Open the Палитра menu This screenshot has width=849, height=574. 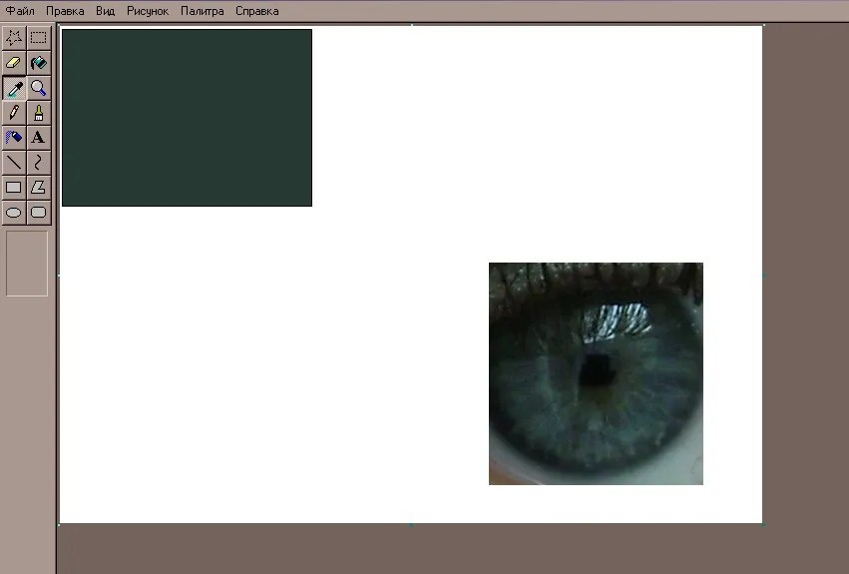[202, 11]
